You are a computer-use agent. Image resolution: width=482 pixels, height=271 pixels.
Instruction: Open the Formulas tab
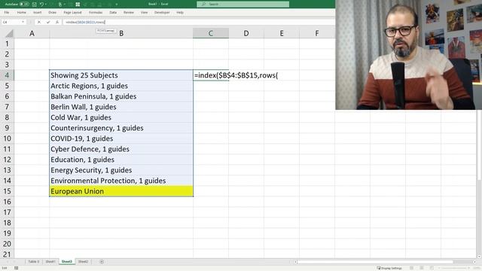coord(96,13)
